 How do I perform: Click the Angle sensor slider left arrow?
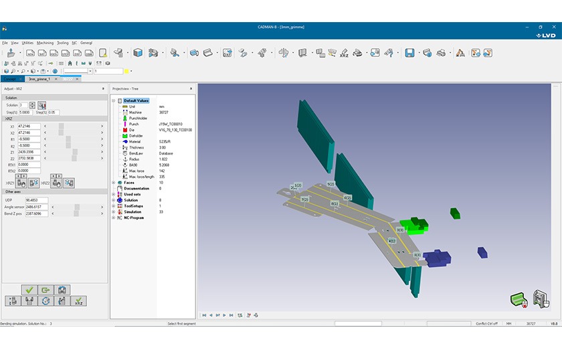tap(53, 207)
